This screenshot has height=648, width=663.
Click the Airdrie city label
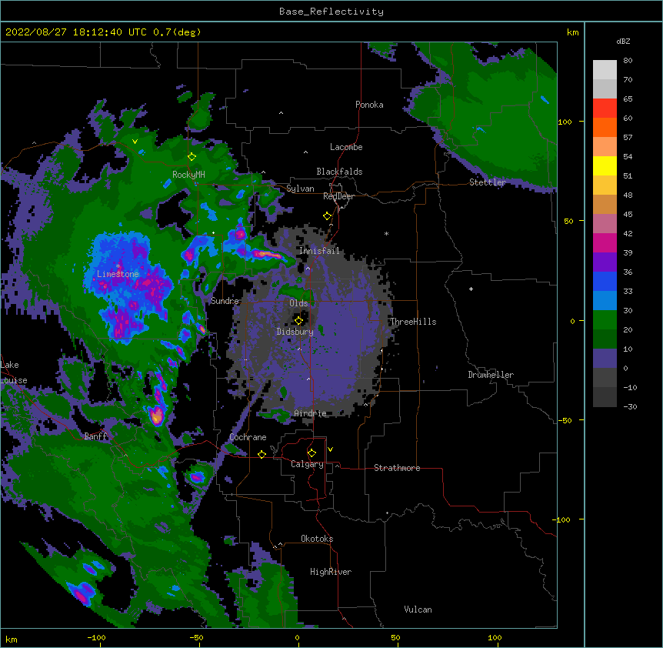click(310, 413)
